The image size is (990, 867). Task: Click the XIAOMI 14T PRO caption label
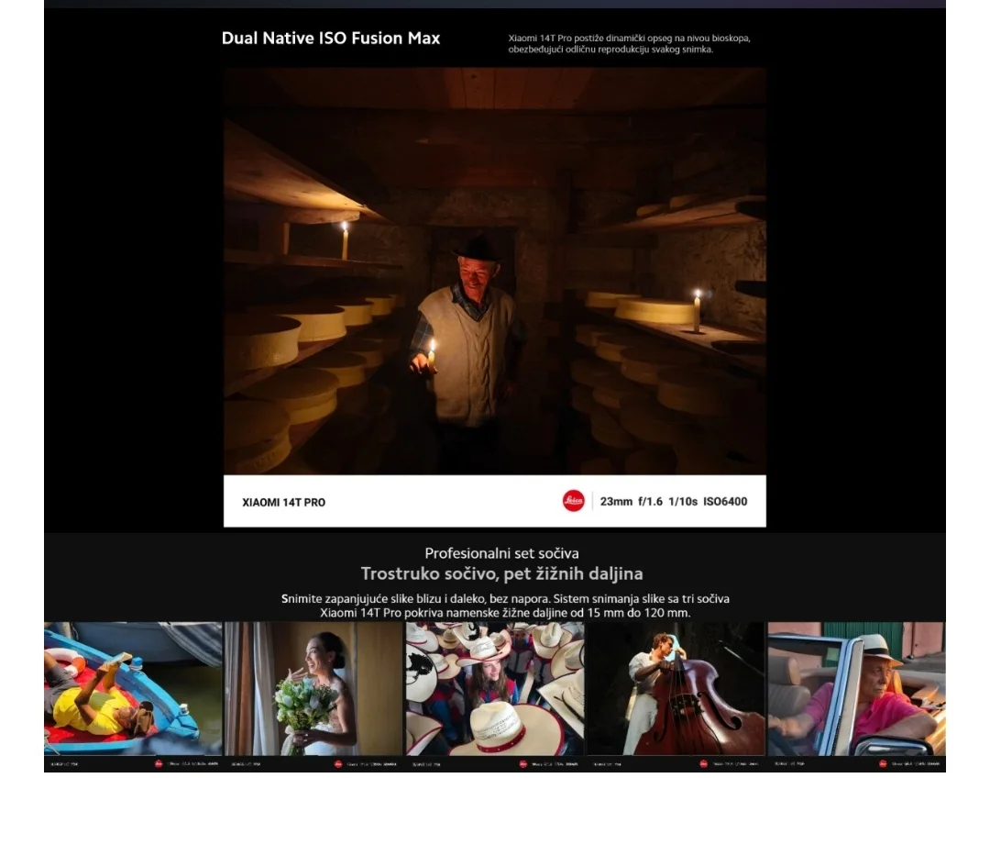[x=283, y=502]
